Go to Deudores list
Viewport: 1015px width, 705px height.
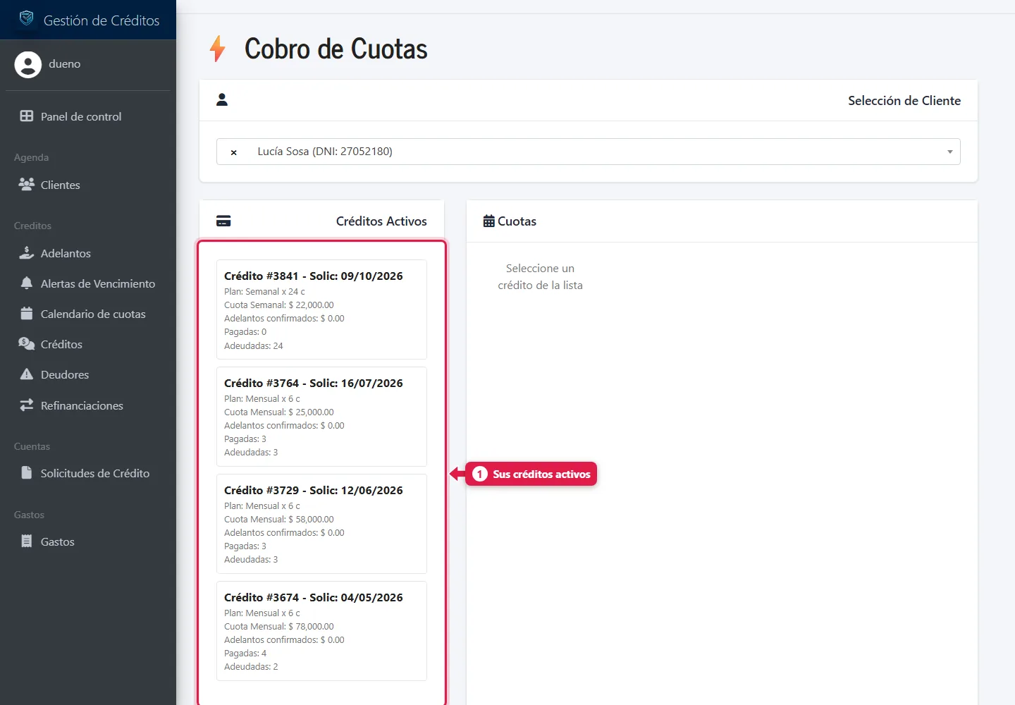tap(88, 374)
